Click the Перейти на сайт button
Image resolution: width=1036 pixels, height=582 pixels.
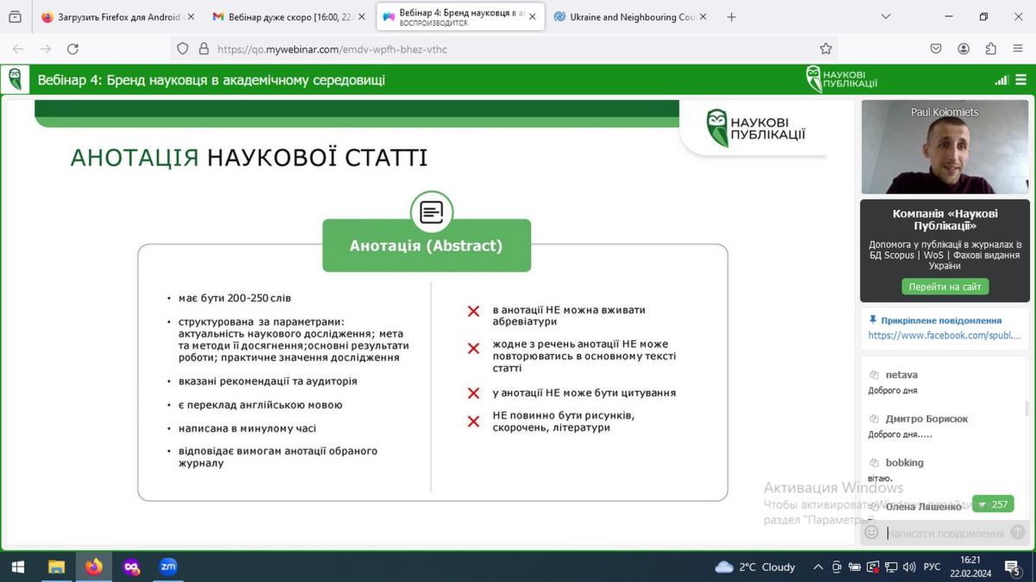[x=944, y=287]
